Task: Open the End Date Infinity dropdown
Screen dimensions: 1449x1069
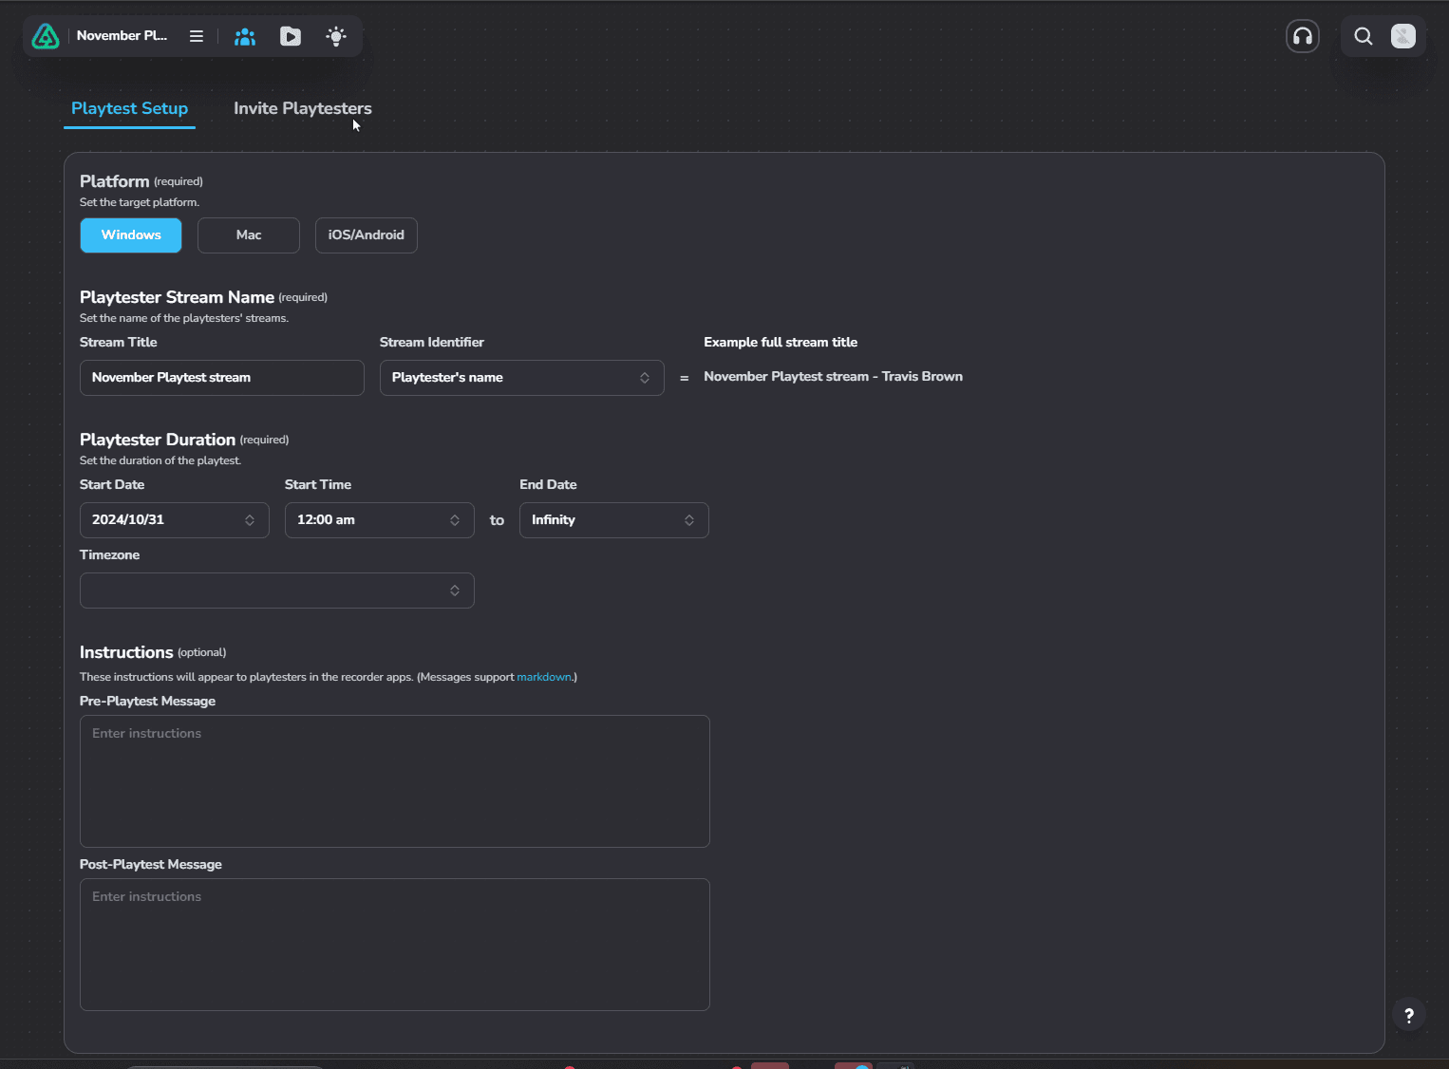Action: [614, 520]
